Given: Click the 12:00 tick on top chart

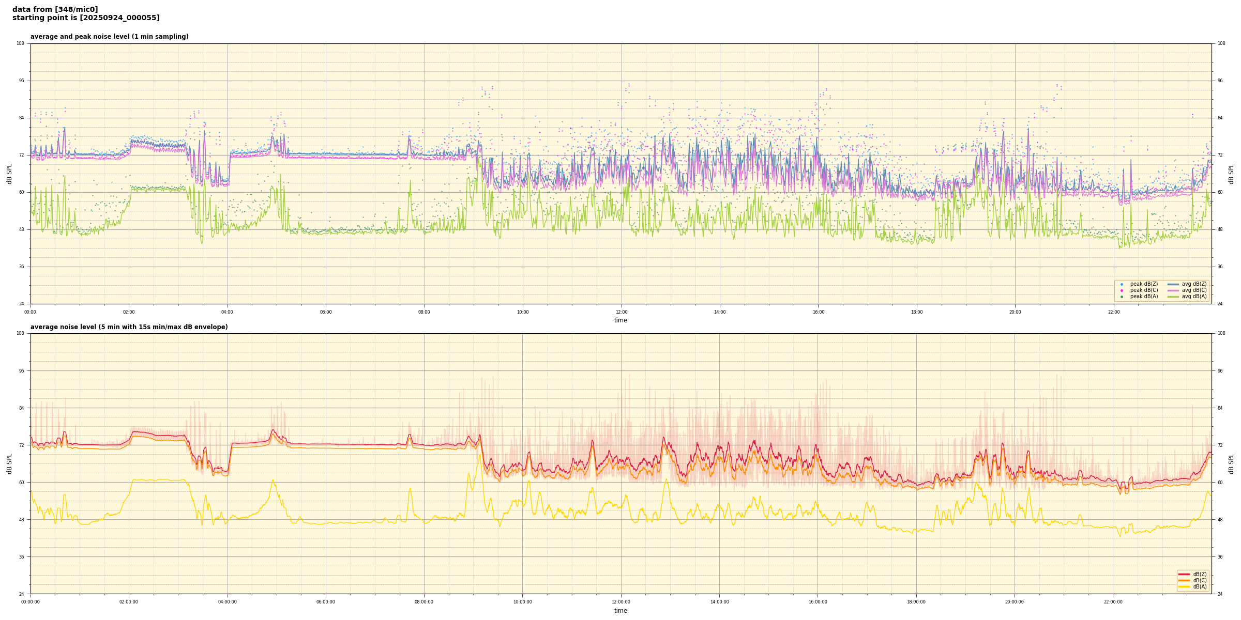Looking at the screenshot, I should coord(621,312).
